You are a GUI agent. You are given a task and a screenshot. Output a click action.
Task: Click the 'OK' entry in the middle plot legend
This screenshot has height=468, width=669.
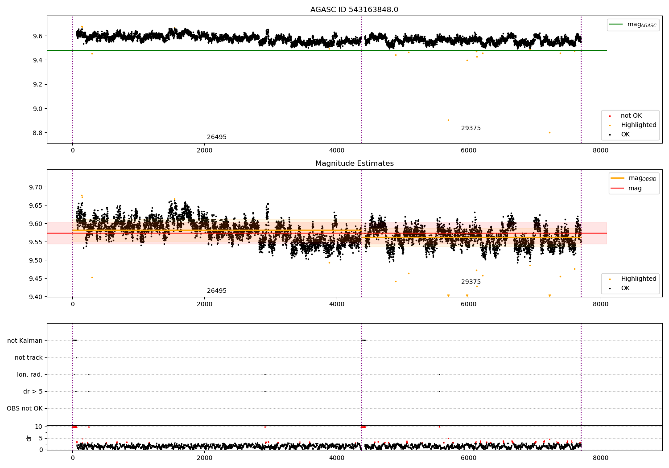(625, 288)
